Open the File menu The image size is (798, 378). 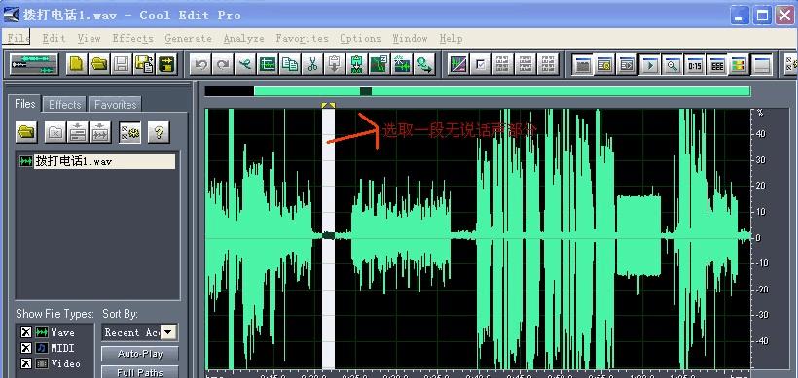(x=18, y=38)
